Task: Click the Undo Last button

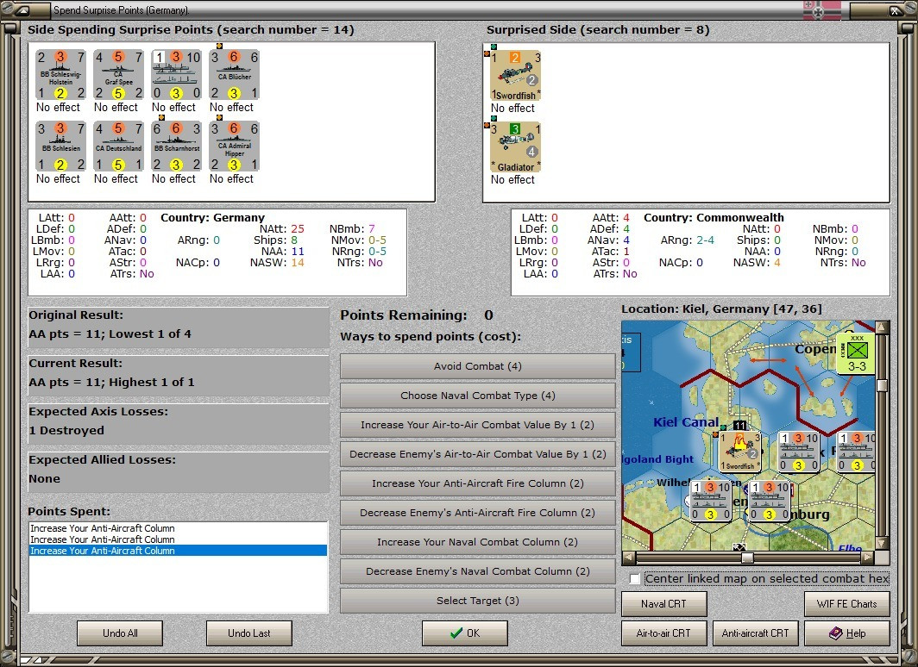Action: [x=248, y=633]
